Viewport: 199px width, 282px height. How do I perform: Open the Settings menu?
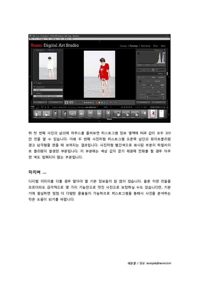coord(54,39)
